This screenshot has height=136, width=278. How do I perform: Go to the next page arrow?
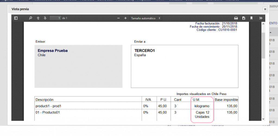tap(45, 18)
